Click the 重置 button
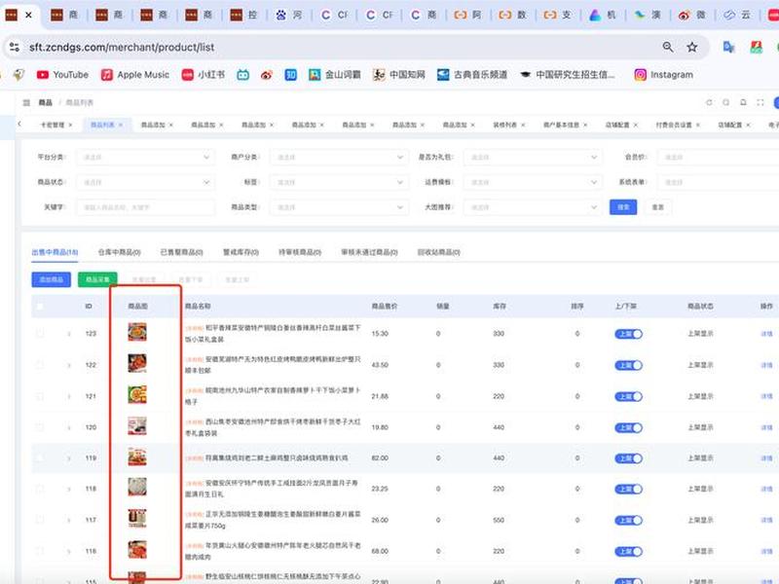This screenshot has height=584, width=779. (658, 207)
